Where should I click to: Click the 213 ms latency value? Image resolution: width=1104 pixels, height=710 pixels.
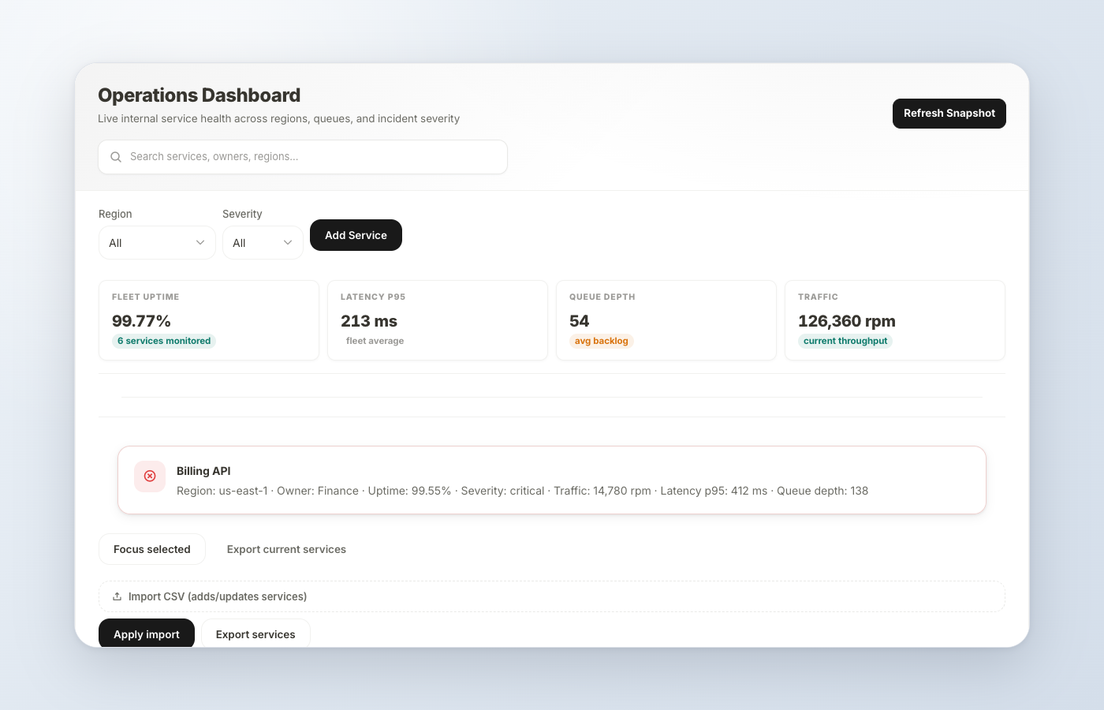(x=369, y=321)
